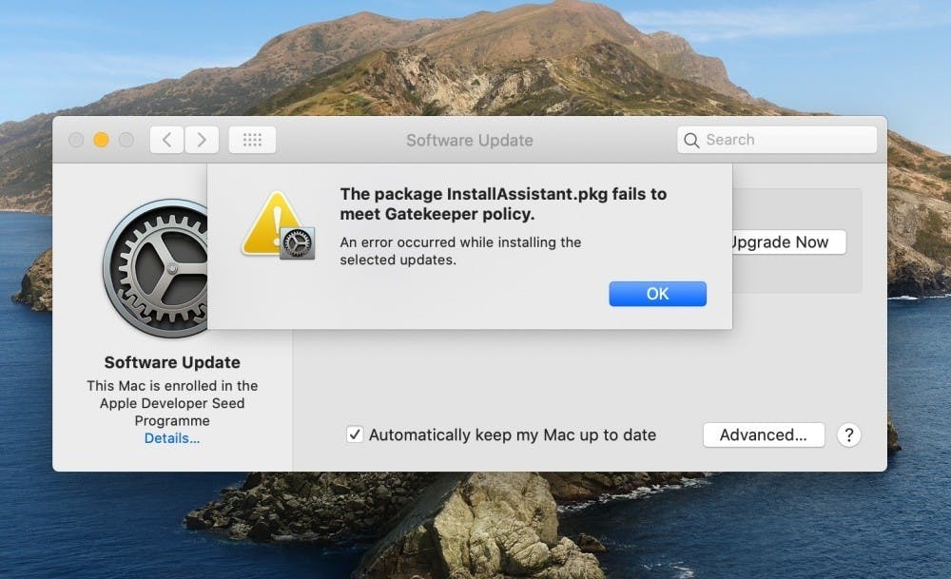951x579 pixels.
Task: Click the greyed close window button
Action: point(76,140)
